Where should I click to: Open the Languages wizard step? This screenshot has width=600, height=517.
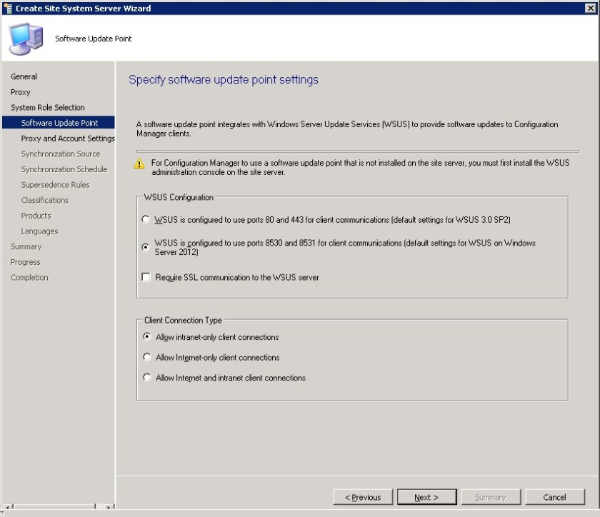click(x=39, y=231)
